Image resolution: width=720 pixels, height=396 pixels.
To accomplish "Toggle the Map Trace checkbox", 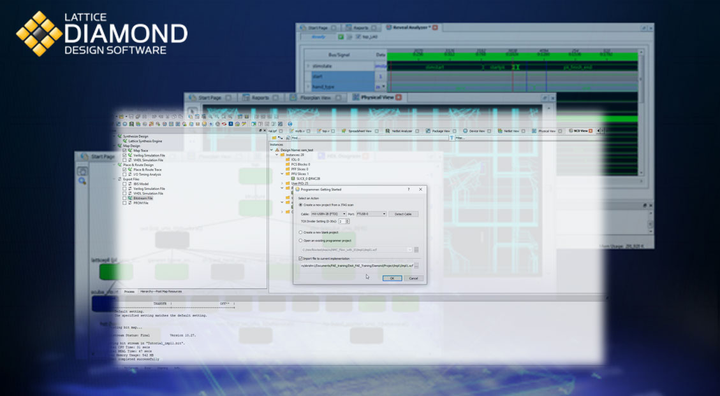I will click(124, 150).
